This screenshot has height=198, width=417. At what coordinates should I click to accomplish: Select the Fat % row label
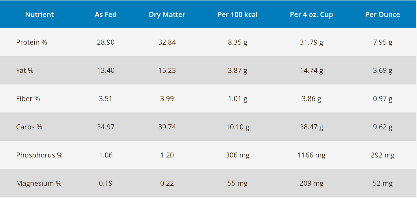point(25,71)
